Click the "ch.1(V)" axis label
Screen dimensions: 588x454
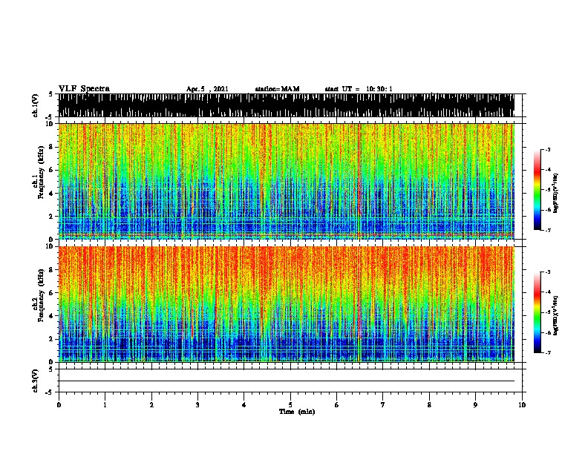(x=36, y=105)
